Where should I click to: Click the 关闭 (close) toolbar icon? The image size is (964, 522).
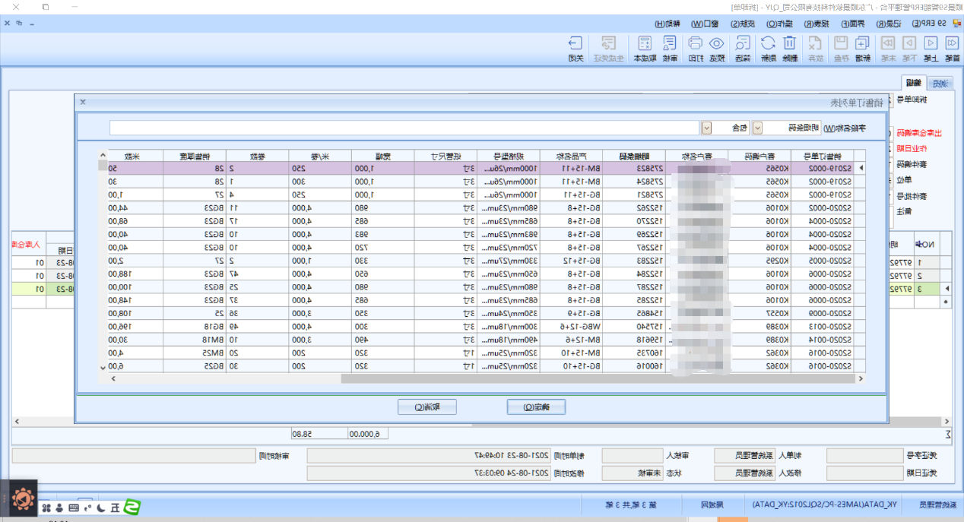point(576,48)
